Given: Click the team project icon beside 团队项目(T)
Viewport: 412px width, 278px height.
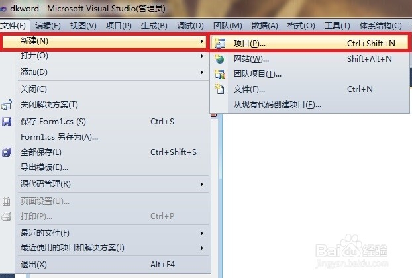Looking at the screenshot, I should click(220, 74).
